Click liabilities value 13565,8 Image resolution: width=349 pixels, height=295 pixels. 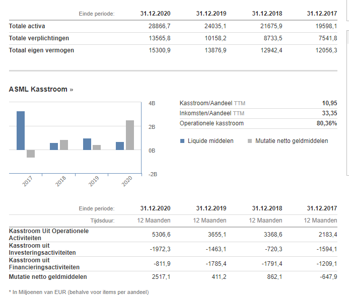[x=160, y=38]
